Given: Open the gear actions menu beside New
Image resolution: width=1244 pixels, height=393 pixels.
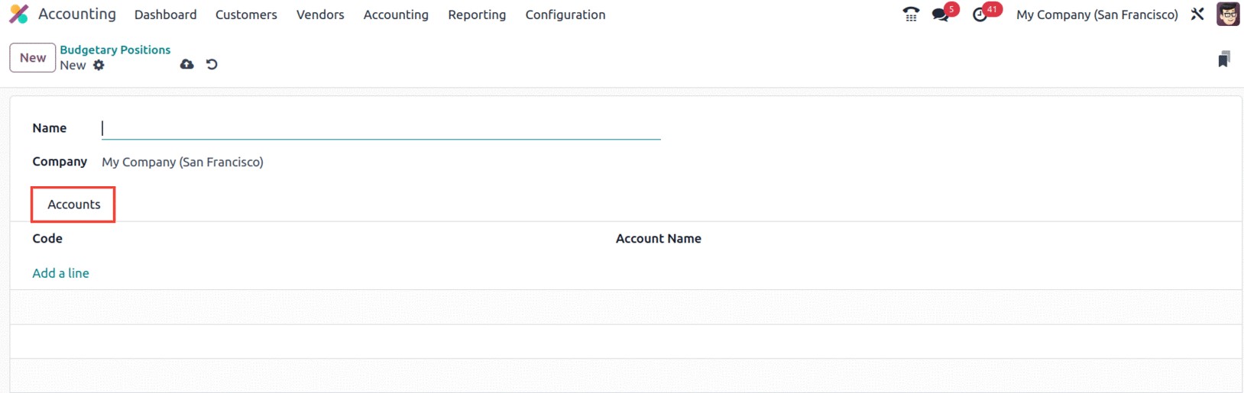Looking at the screenshot, I should coord(99,66).
